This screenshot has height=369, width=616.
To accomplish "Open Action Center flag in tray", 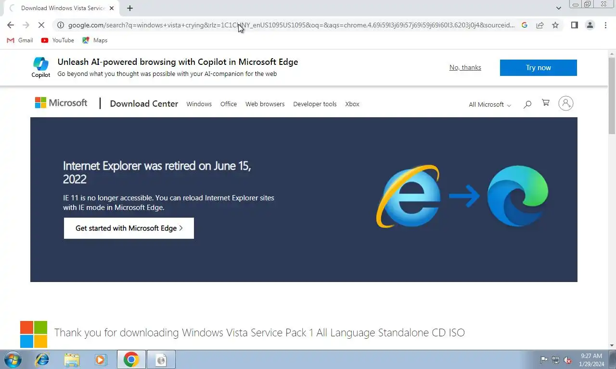I will point(544,359).
